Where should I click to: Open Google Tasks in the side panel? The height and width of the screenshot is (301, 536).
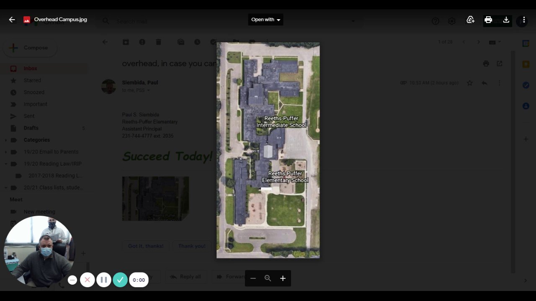coord(526,85)
